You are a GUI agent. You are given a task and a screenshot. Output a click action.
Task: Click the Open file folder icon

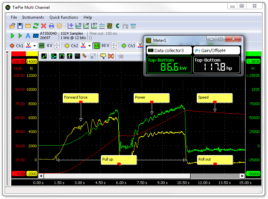pyautogui.click(x=12, y=26)
